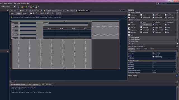Pick Desktop Pane from the palette
179x100 pixels.
145,17
